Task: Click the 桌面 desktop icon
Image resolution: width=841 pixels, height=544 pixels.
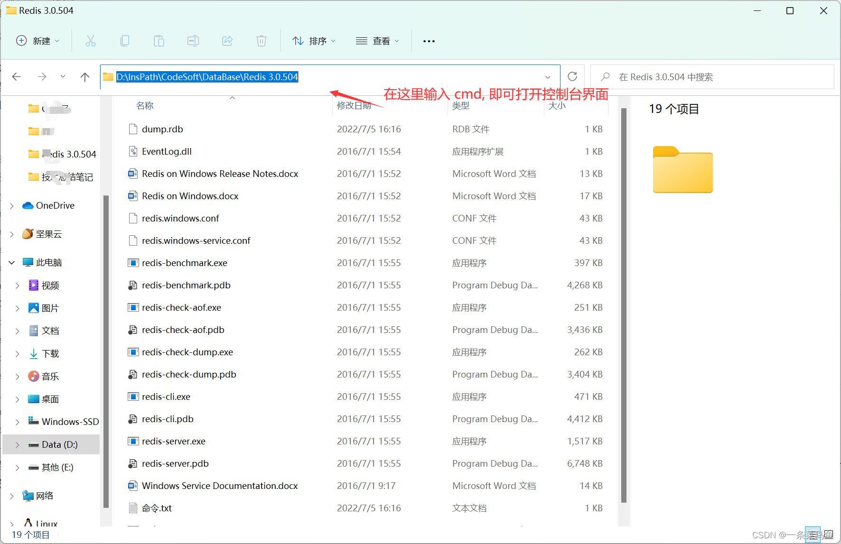Action: (34, 399)
